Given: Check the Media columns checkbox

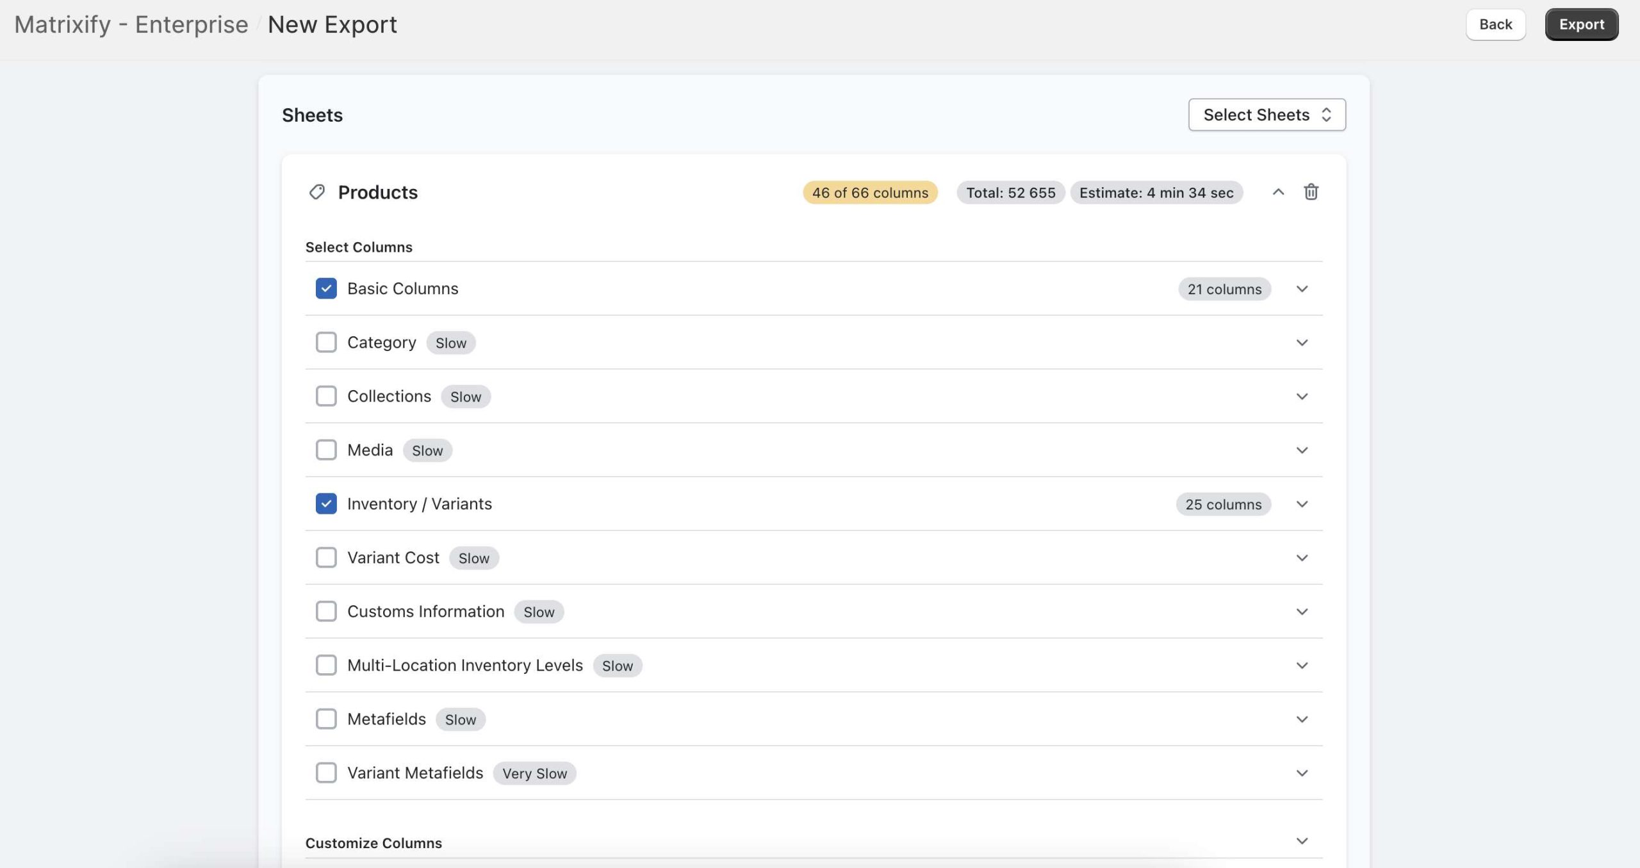Looking at the screenshot, I should coord(326,450).
